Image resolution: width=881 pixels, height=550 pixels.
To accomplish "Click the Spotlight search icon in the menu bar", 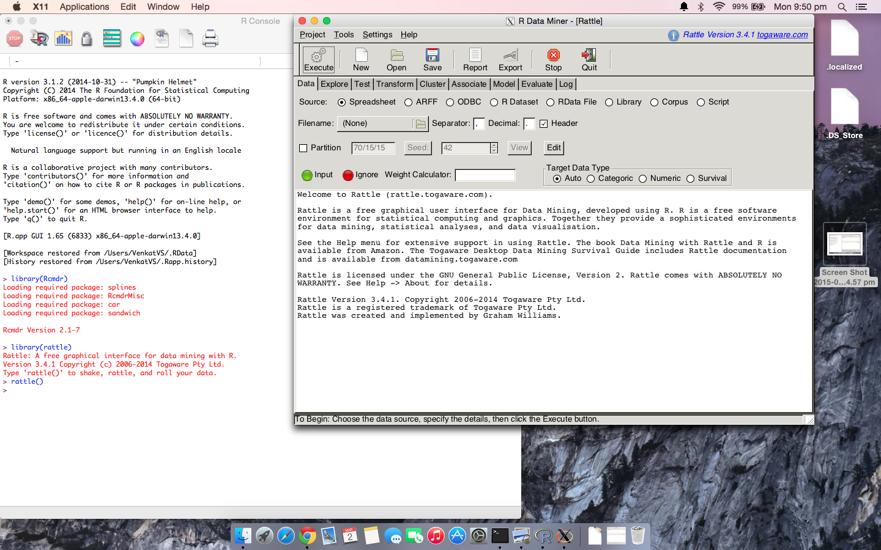I will pyautogui.click(x=842, y=7).
